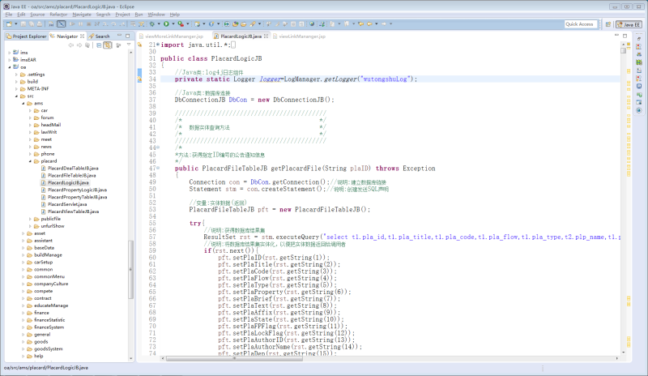The image size is (648, 376).
Task: Maximize the Navigator view panel
Action: (x=128, y=36)
